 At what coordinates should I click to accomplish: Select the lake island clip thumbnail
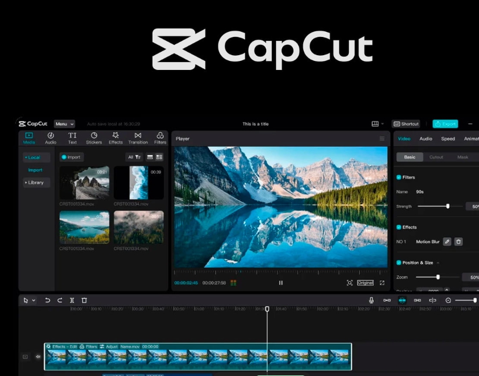click(84, 227)
